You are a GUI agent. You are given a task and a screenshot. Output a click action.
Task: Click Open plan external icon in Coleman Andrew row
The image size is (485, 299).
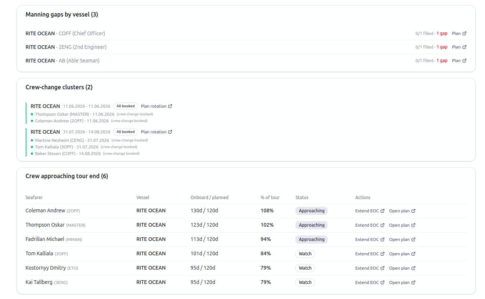coord(413,211)
